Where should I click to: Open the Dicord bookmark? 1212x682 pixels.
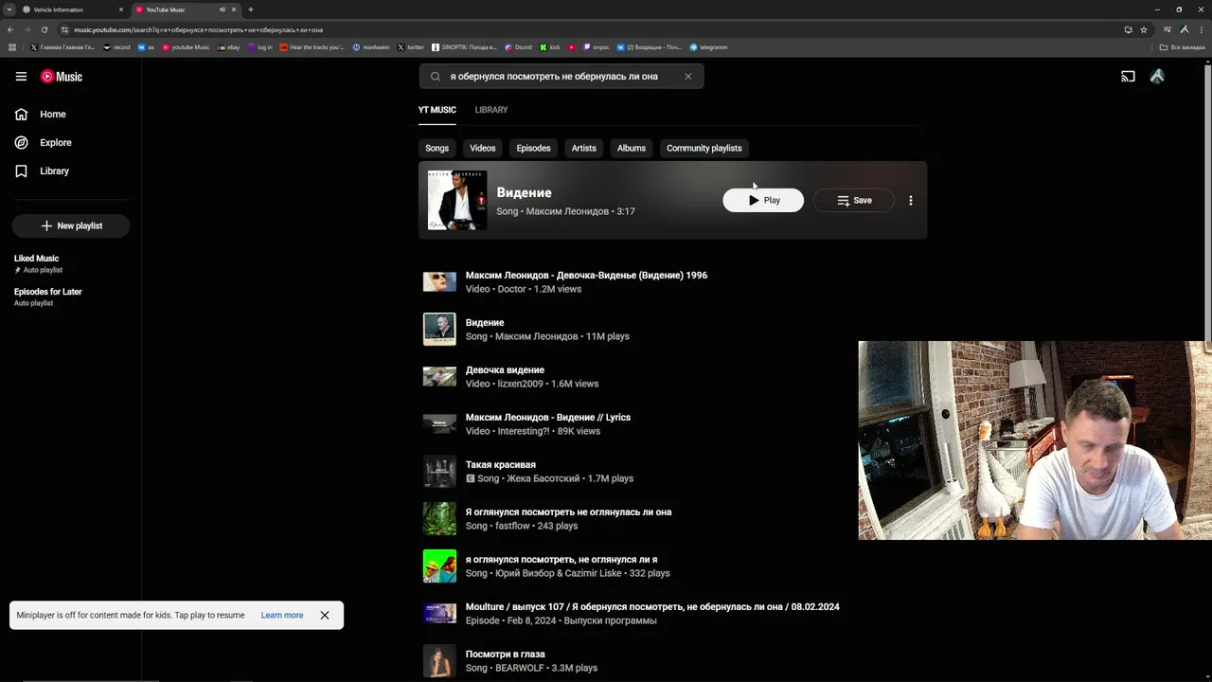tap(519, 47)
